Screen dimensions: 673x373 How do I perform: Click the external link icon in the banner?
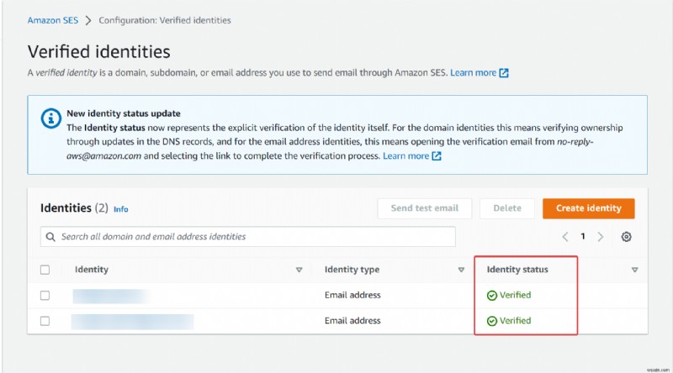point(437,156)
